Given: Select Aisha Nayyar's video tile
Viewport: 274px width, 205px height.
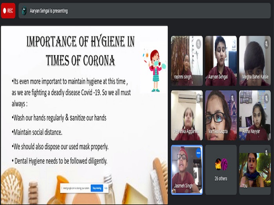Looking at the screenshot, I should (255, 115).
